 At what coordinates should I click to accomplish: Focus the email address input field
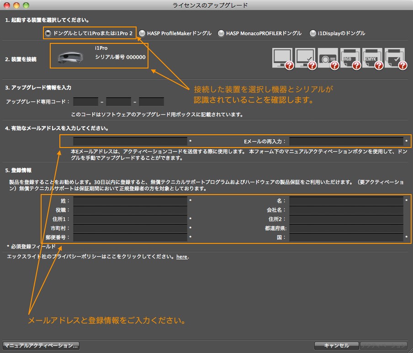click(x=130, y=142)
